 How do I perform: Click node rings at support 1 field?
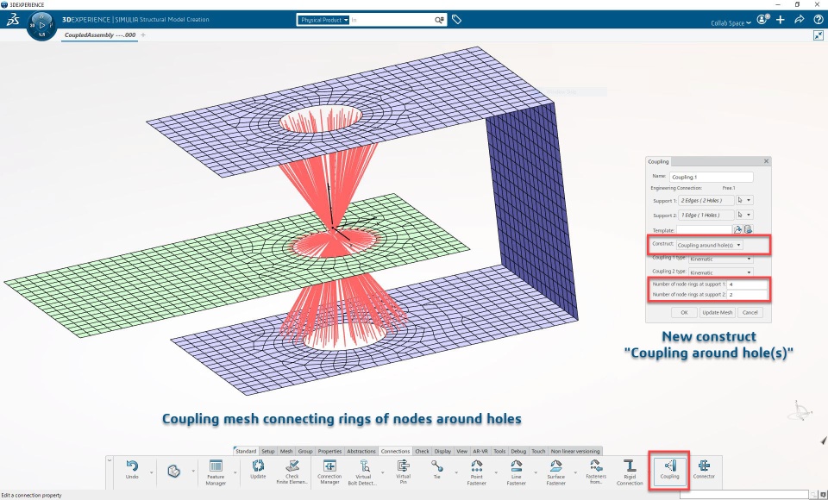coord(747,284)
